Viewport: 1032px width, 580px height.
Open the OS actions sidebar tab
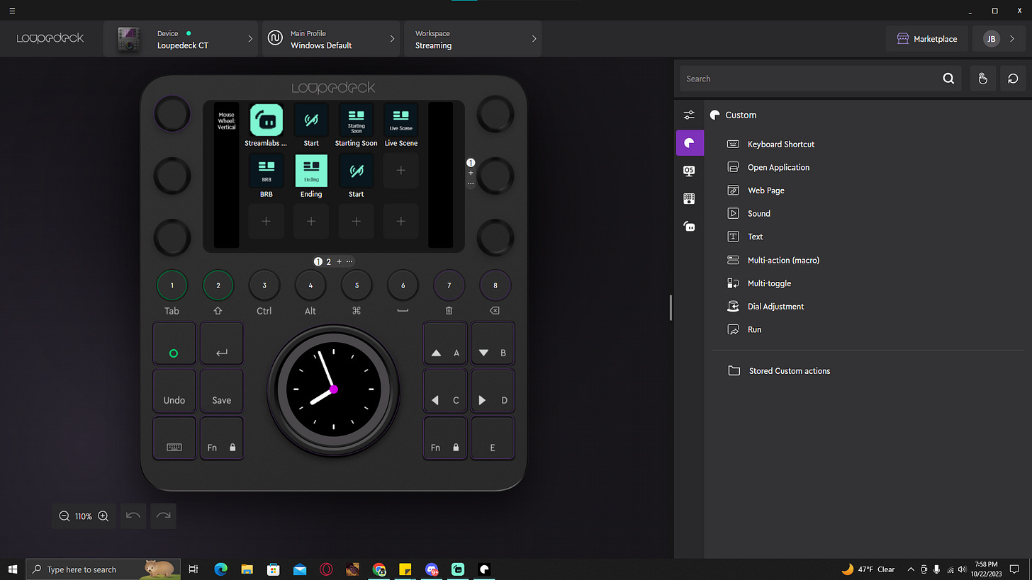point(689,171)
